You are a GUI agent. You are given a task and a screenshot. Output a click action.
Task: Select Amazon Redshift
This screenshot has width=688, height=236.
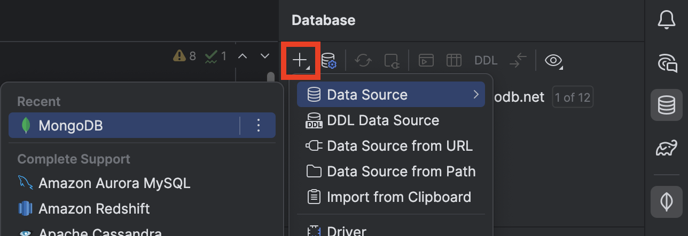point(142,209)
